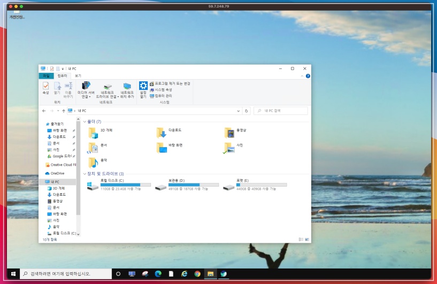The width and height of the screenshot is (437, 284).
Task: Launch Internet Explorer from taskbar
Action: [184, 274]
